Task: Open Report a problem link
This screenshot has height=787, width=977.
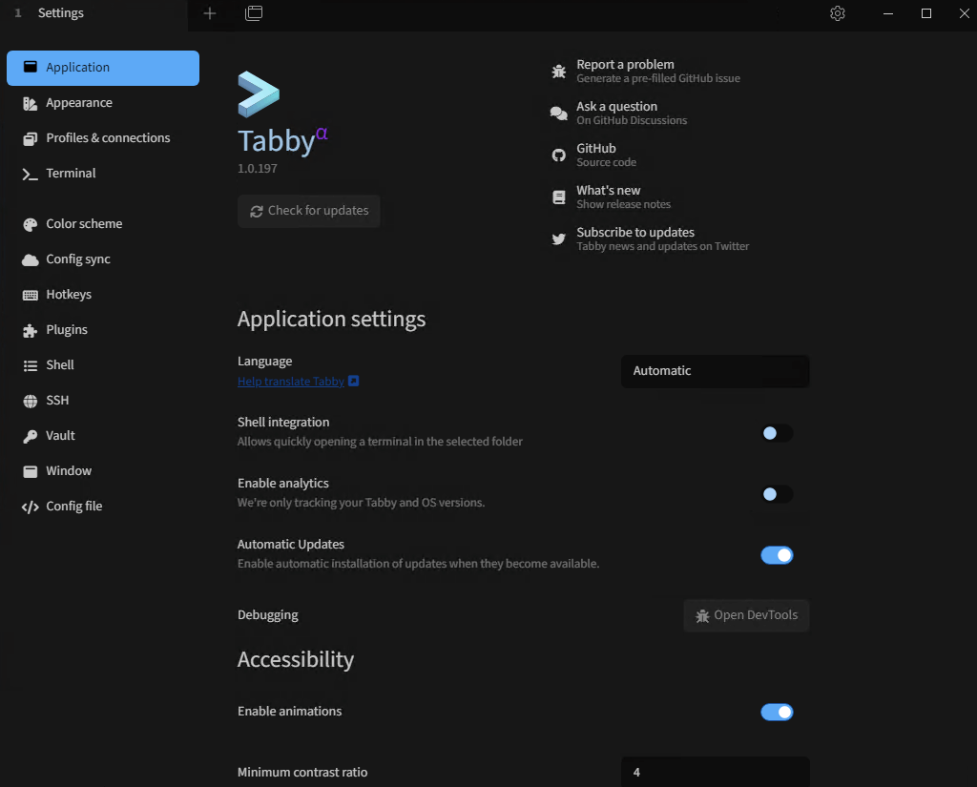Action: pyautogui.click(x=658, y=71)
